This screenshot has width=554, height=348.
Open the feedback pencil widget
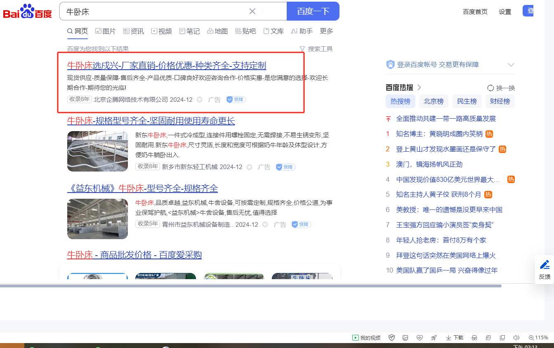point(545,269)
